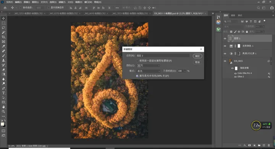Open the blue TK panel icon
This screenshot has height=149, width=275.
point(218,22)
